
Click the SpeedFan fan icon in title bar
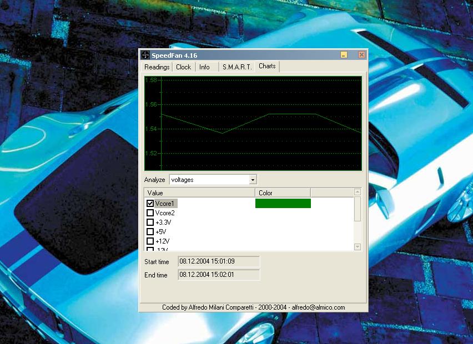click(x=145, y=55)
